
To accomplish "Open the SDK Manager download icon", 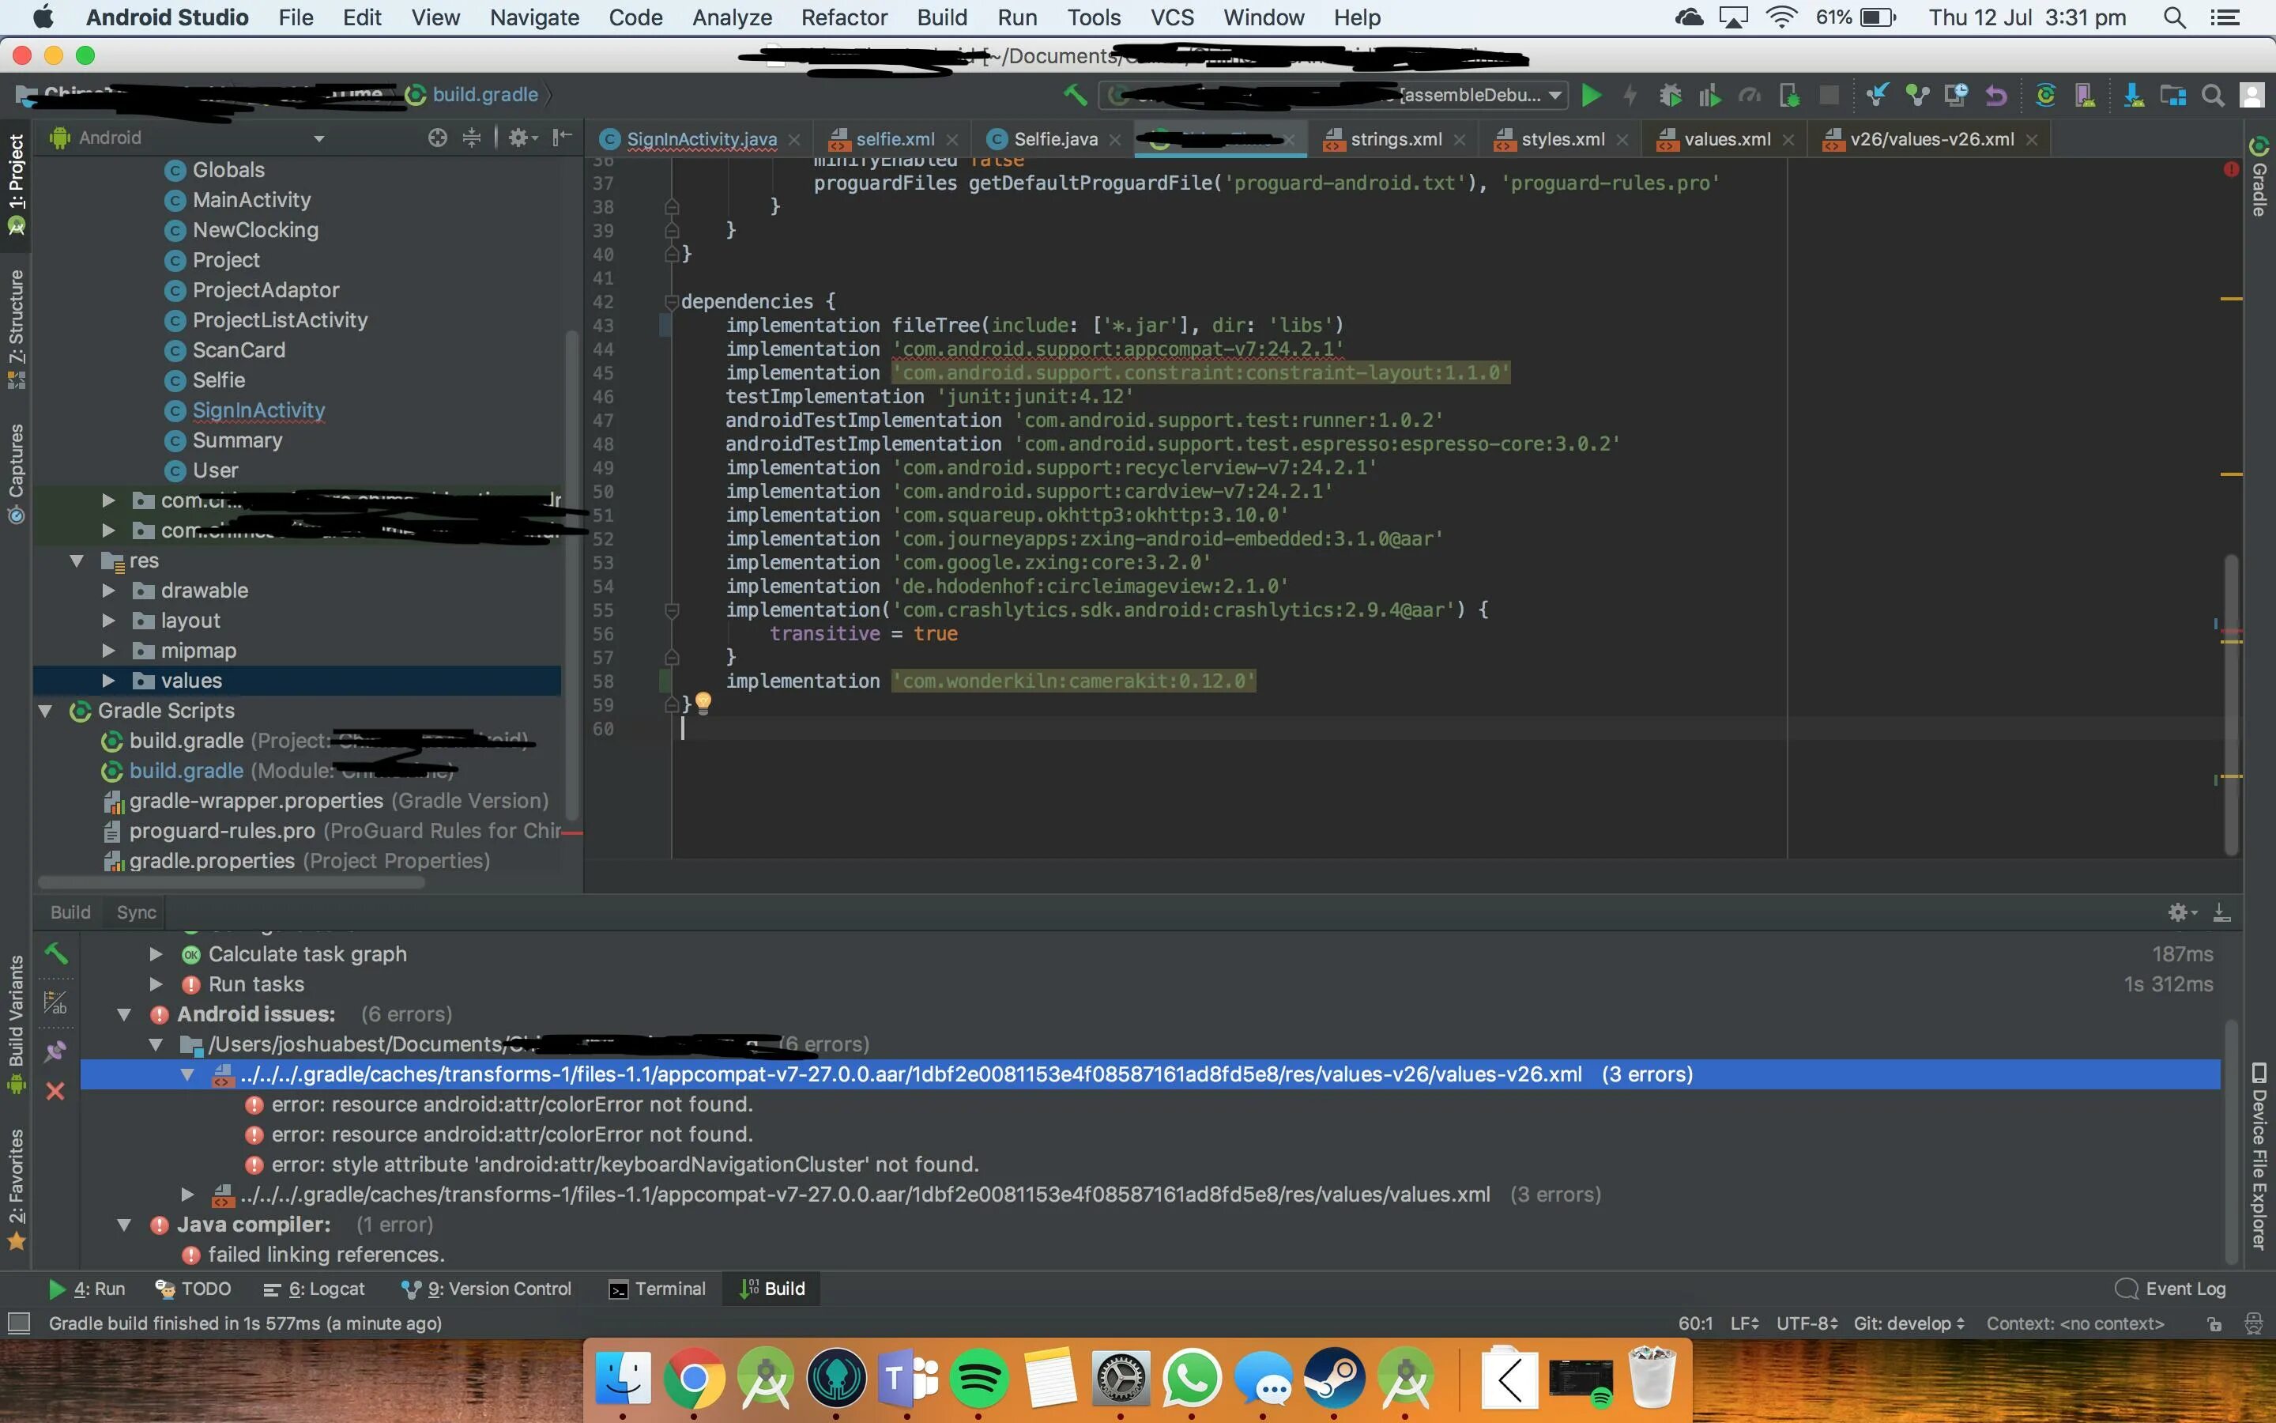I will 2133,95.
